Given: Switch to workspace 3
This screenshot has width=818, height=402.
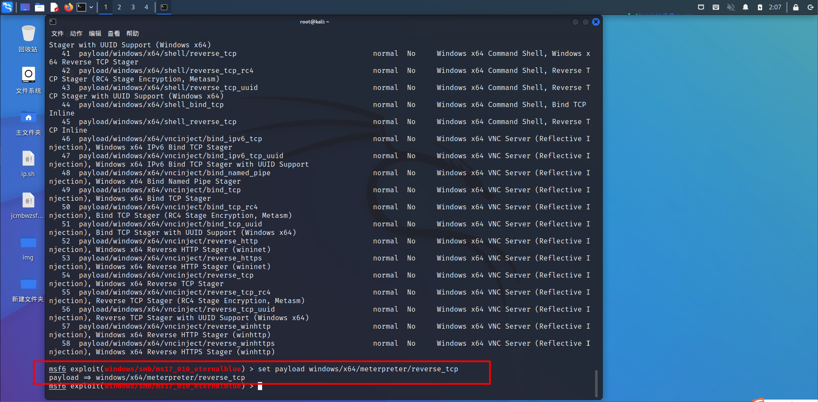Looking at the screenshot, I should click(133, 7).
